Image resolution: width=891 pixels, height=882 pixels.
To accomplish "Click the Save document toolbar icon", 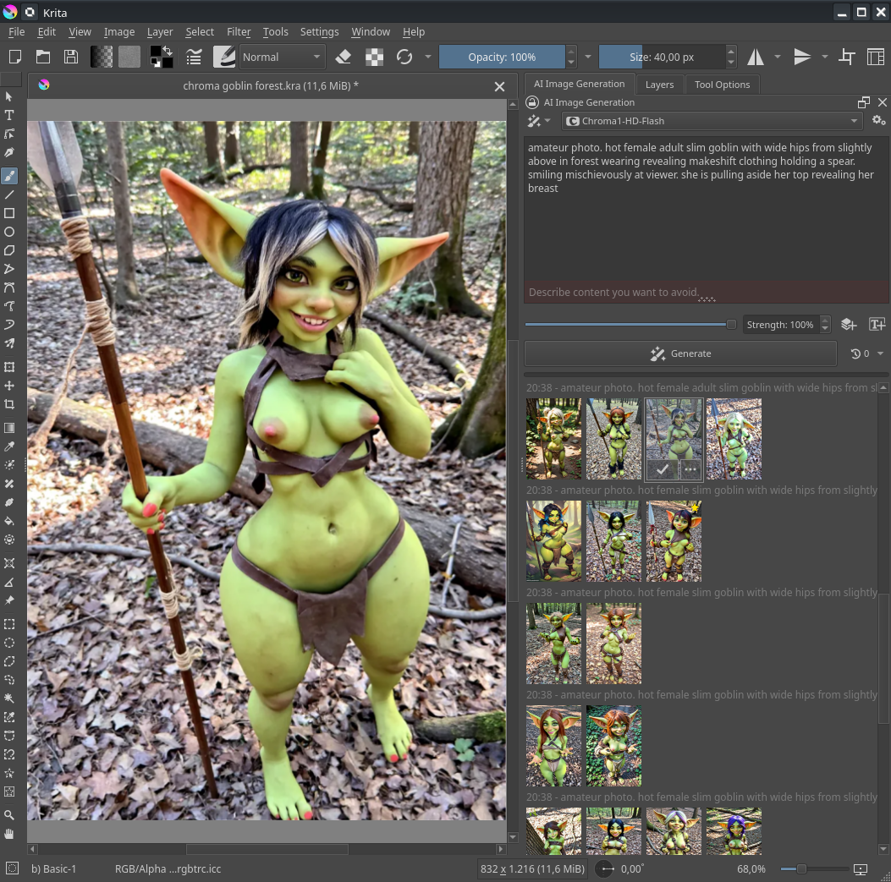I will 71,57.
